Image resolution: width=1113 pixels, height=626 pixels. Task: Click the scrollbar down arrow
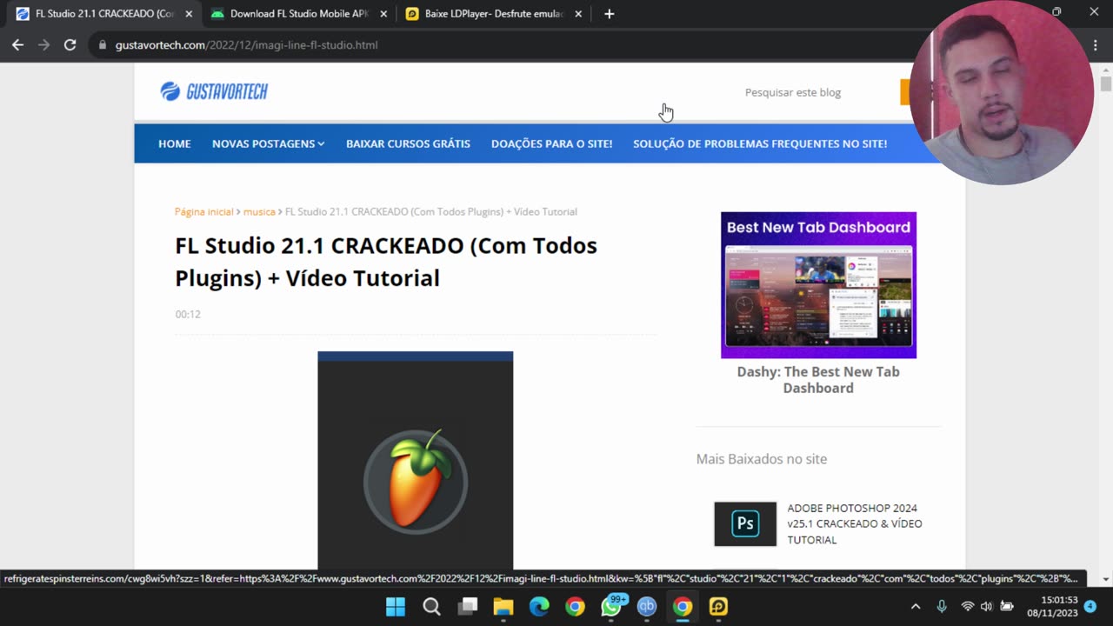(x=1105, y=578)
